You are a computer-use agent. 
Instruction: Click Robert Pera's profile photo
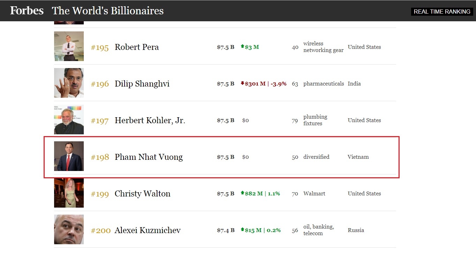(69, 46)
